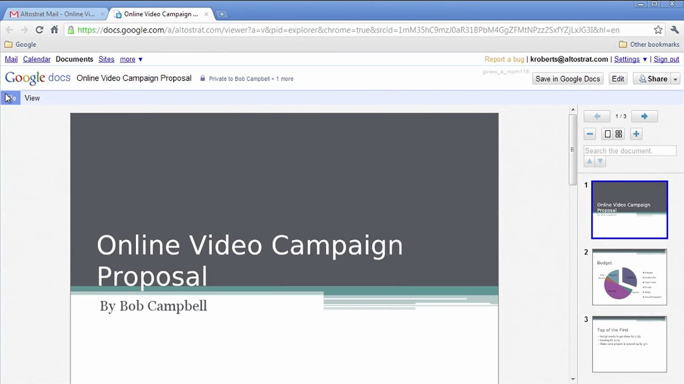Screen dimensions: 684x384
Task: Click the private lock icon
Action: 203,78
